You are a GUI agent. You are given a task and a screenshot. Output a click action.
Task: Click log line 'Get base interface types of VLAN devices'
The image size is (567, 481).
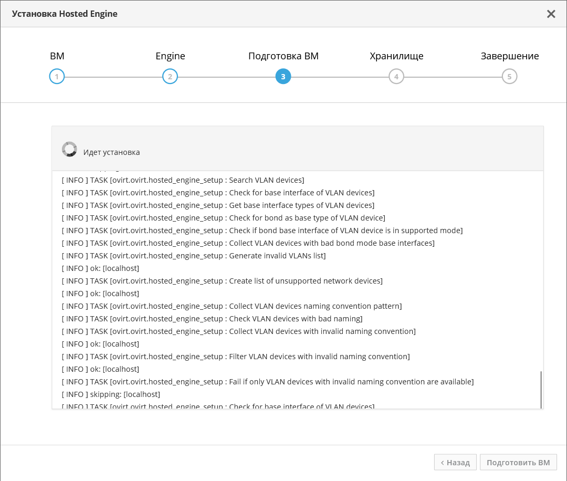point(218,205)
